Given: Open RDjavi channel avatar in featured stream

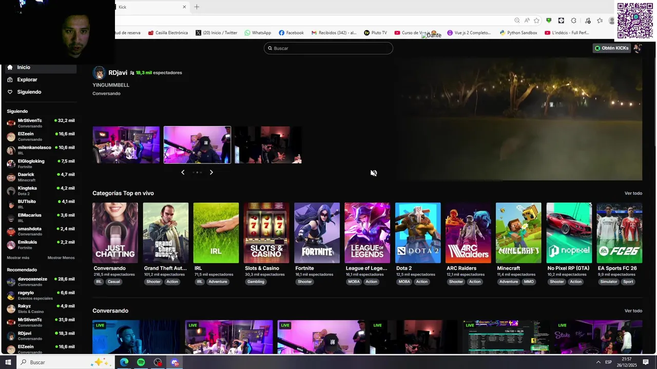Looking at the screenshot, I should [x=99, y=73].
